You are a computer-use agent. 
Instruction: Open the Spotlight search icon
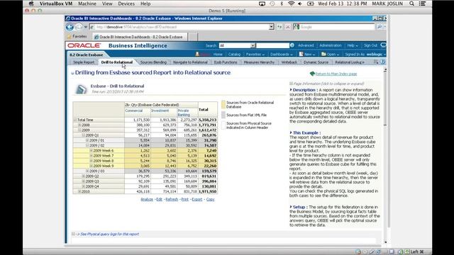pyautogui.click(x=411, y=4)
